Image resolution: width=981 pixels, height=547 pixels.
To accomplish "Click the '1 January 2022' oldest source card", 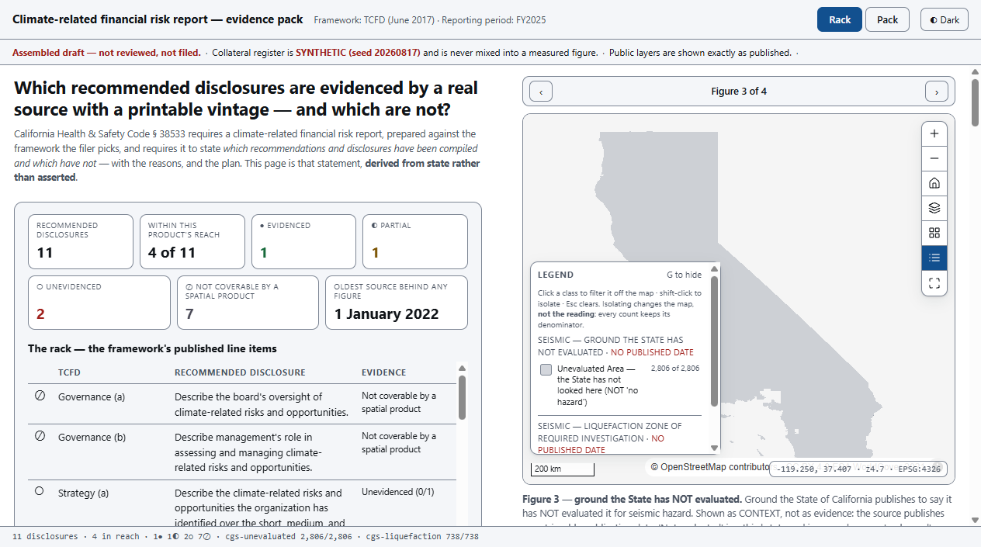I will click(x=397, y=303).
